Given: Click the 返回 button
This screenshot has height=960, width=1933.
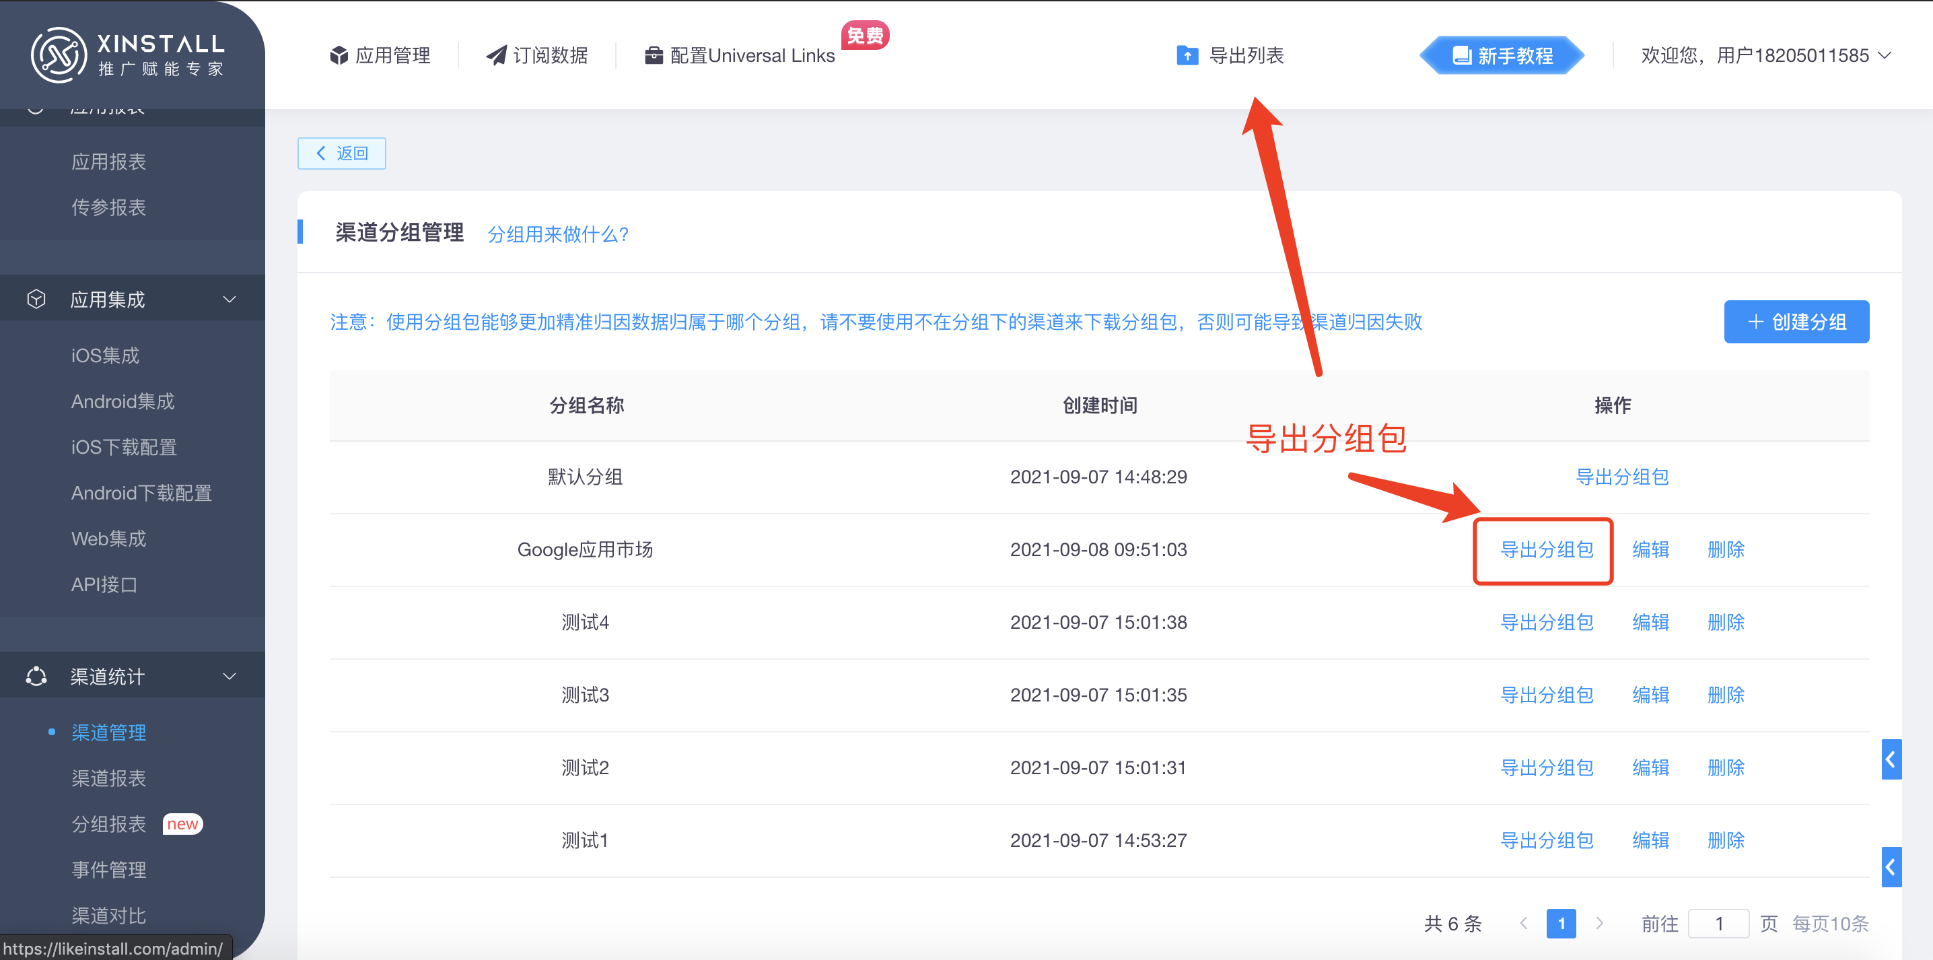Looking at the screenshot, I should [341, 153].
